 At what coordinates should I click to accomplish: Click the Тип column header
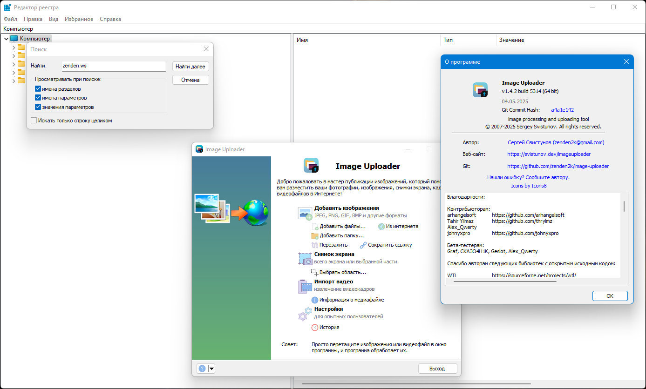pyautogui.click(x=468, y=40)
